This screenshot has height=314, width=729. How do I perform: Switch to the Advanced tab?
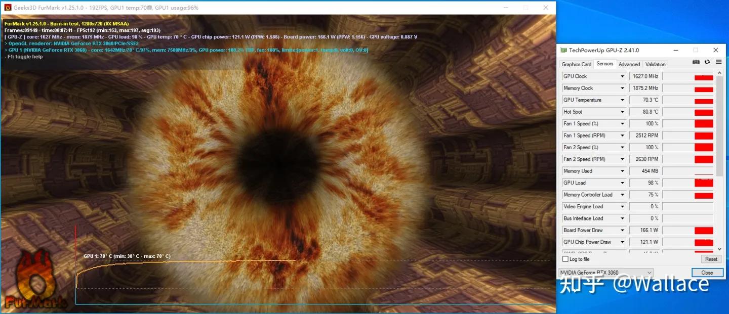[x=629, y=64]
